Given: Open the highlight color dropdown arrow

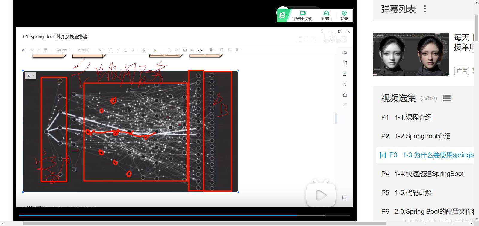Looking at the screenshot, I should coord(160,50).
